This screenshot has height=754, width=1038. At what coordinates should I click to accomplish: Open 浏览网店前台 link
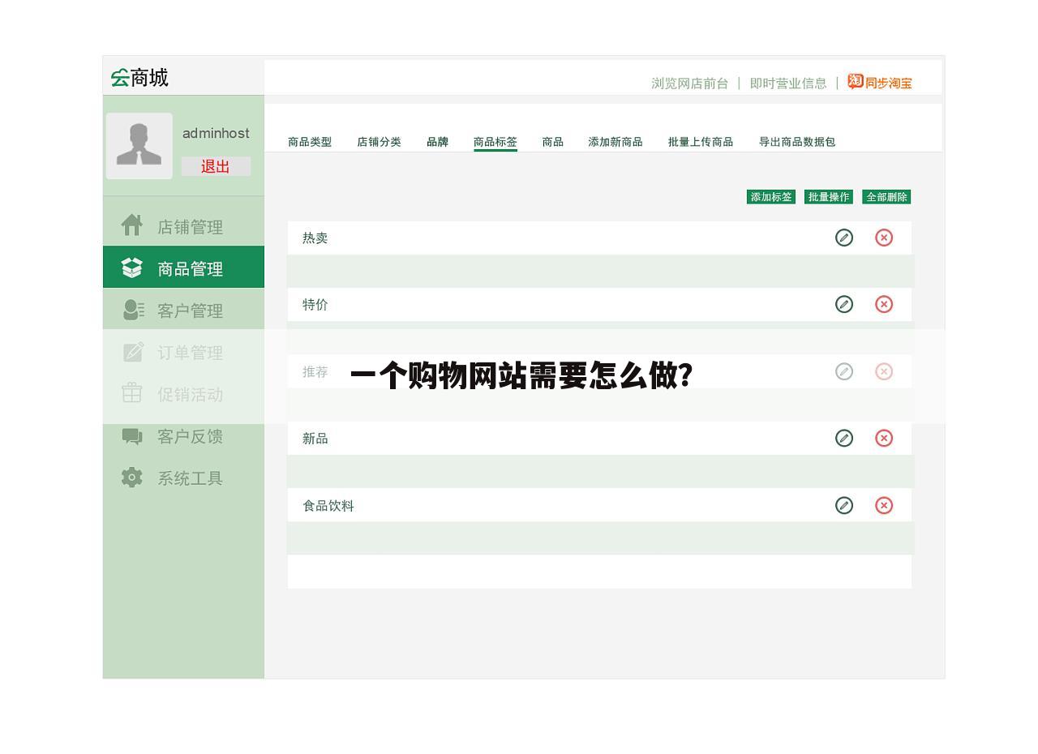(688, 83)
